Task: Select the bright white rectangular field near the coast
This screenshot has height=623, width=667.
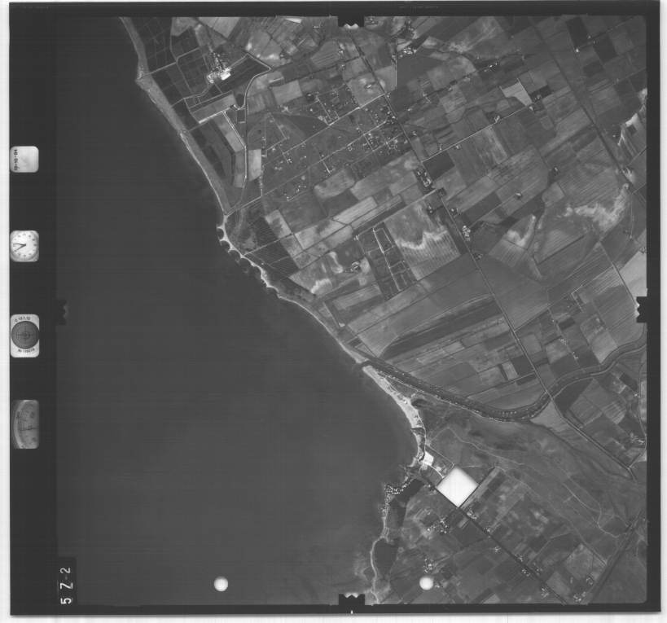Action: (x=457, y=486)
